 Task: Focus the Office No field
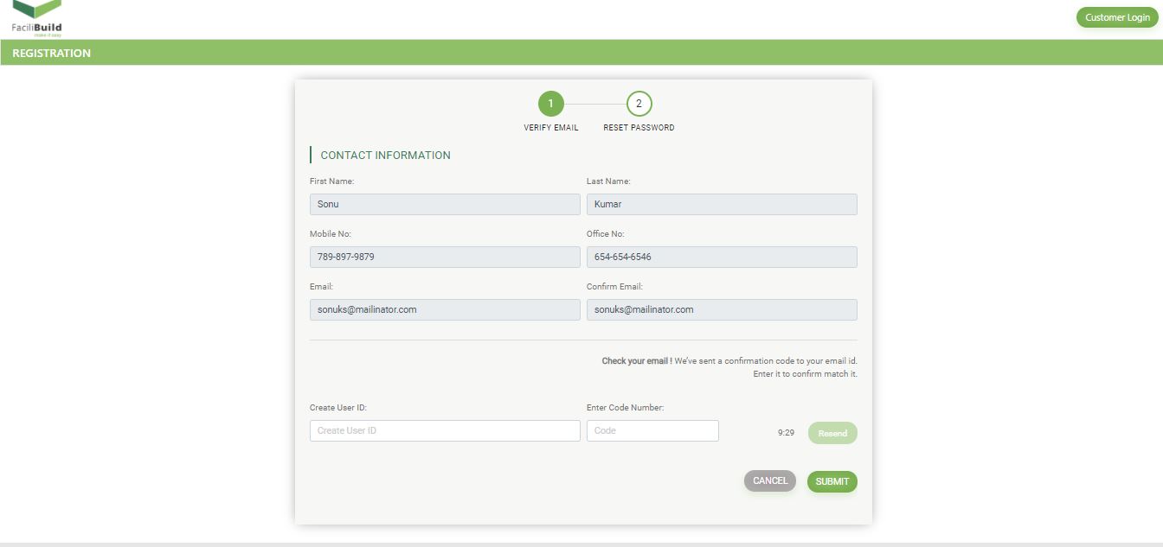click(722, 258)
